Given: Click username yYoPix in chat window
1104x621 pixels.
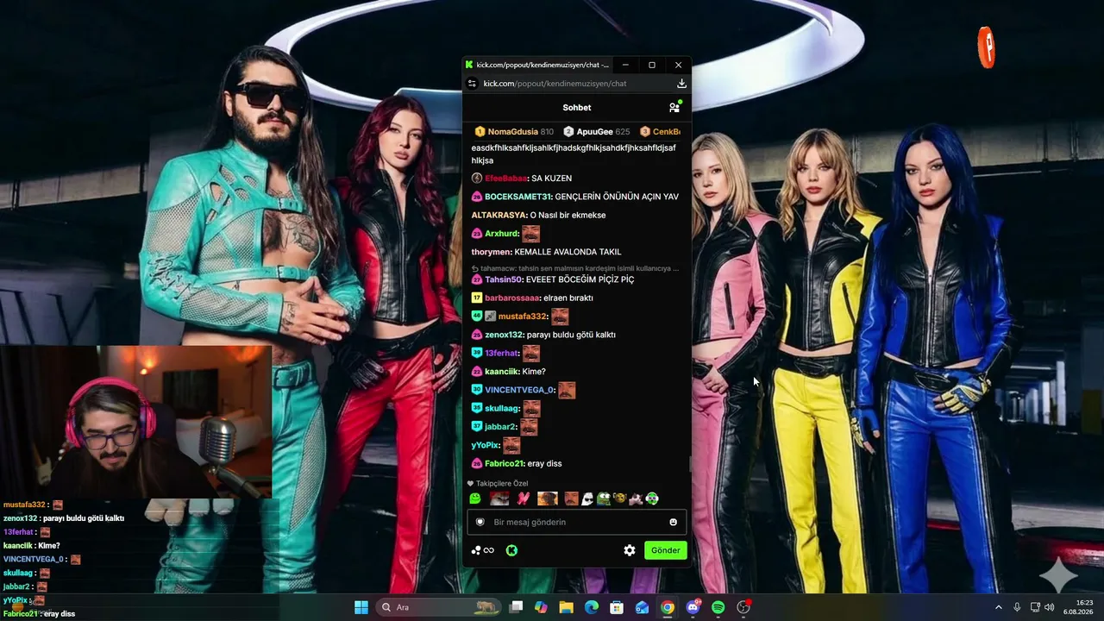Looking at the screenshot, I should click(485, 445).
